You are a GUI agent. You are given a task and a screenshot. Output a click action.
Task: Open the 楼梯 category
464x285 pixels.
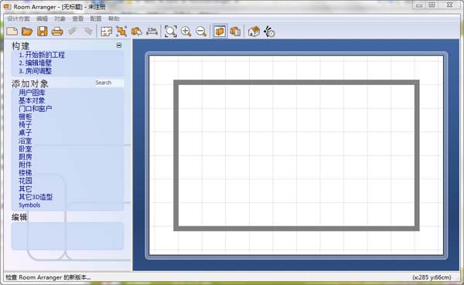(x=26, y=173)
